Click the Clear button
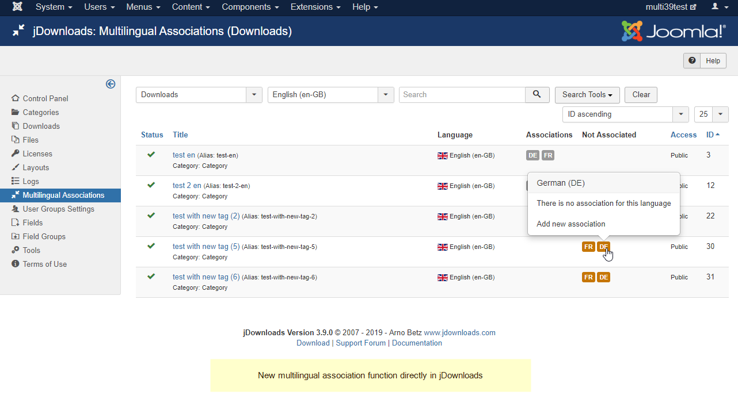 pyautogui.click(x=641, y=95)
